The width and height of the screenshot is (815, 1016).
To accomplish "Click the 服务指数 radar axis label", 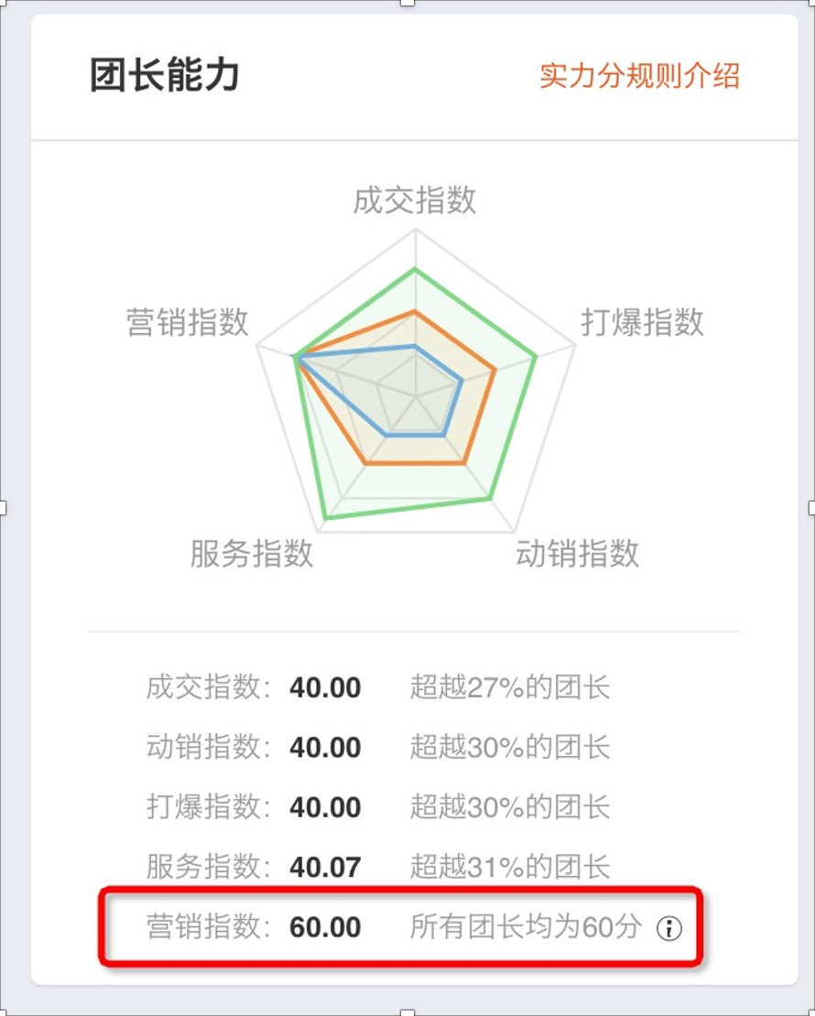I will tap(252, 554).
